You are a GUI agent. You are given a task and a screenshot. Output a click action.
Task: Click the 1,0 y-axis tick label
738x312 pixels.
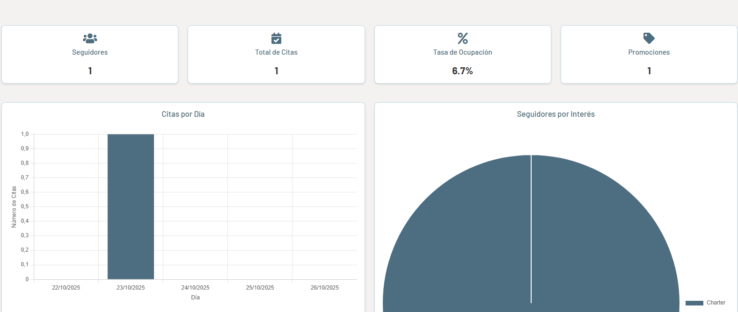(25, 134)
